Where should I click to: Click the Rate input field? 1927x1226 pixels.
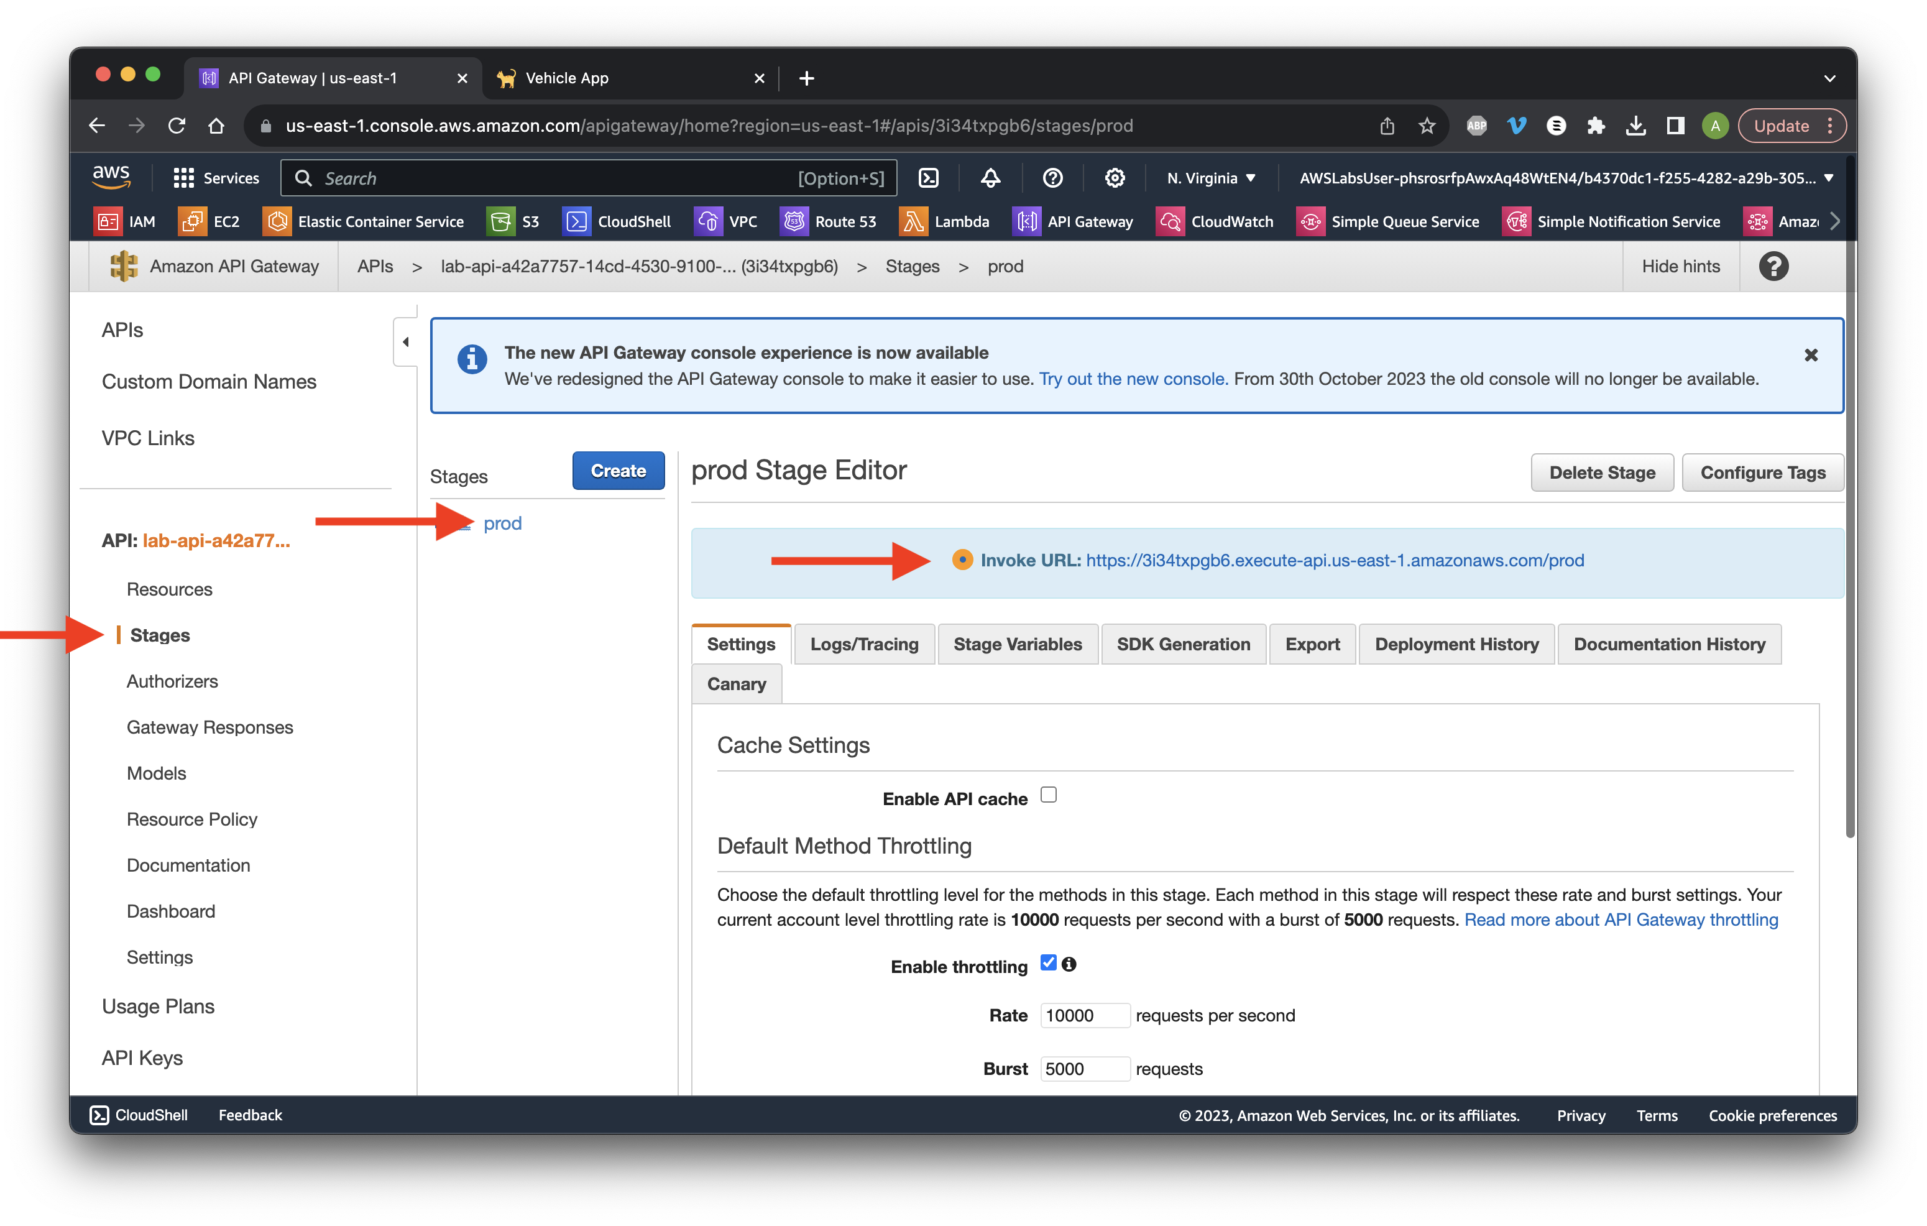click(1084, 1015)
